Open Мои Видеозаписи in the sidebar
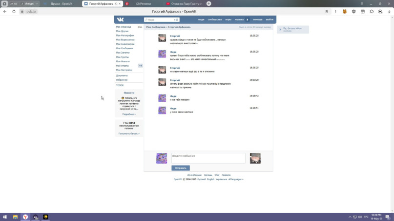The width and height of the screenshot is (394, 221). (x=125, y=39)
